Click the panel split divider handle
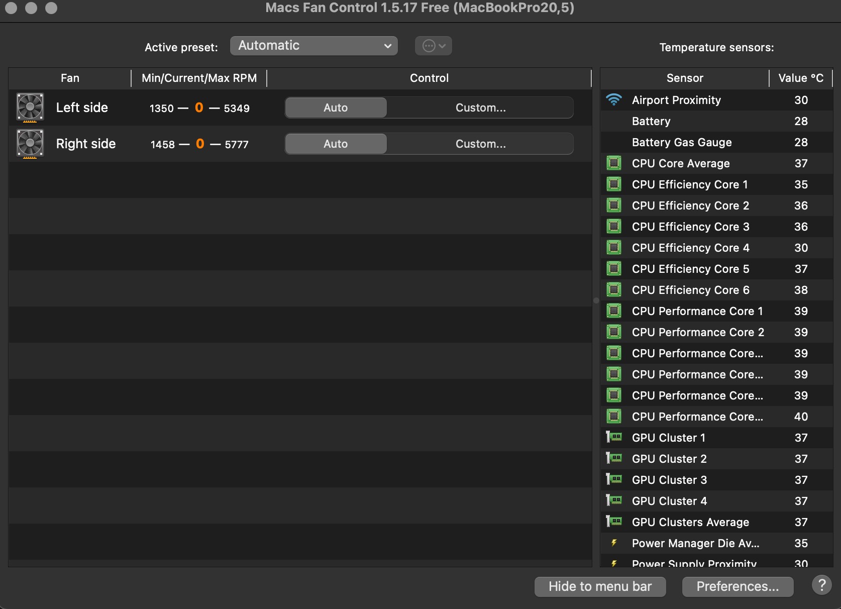Viewport: 841px width, 609px height. click(x=596, y=300)
